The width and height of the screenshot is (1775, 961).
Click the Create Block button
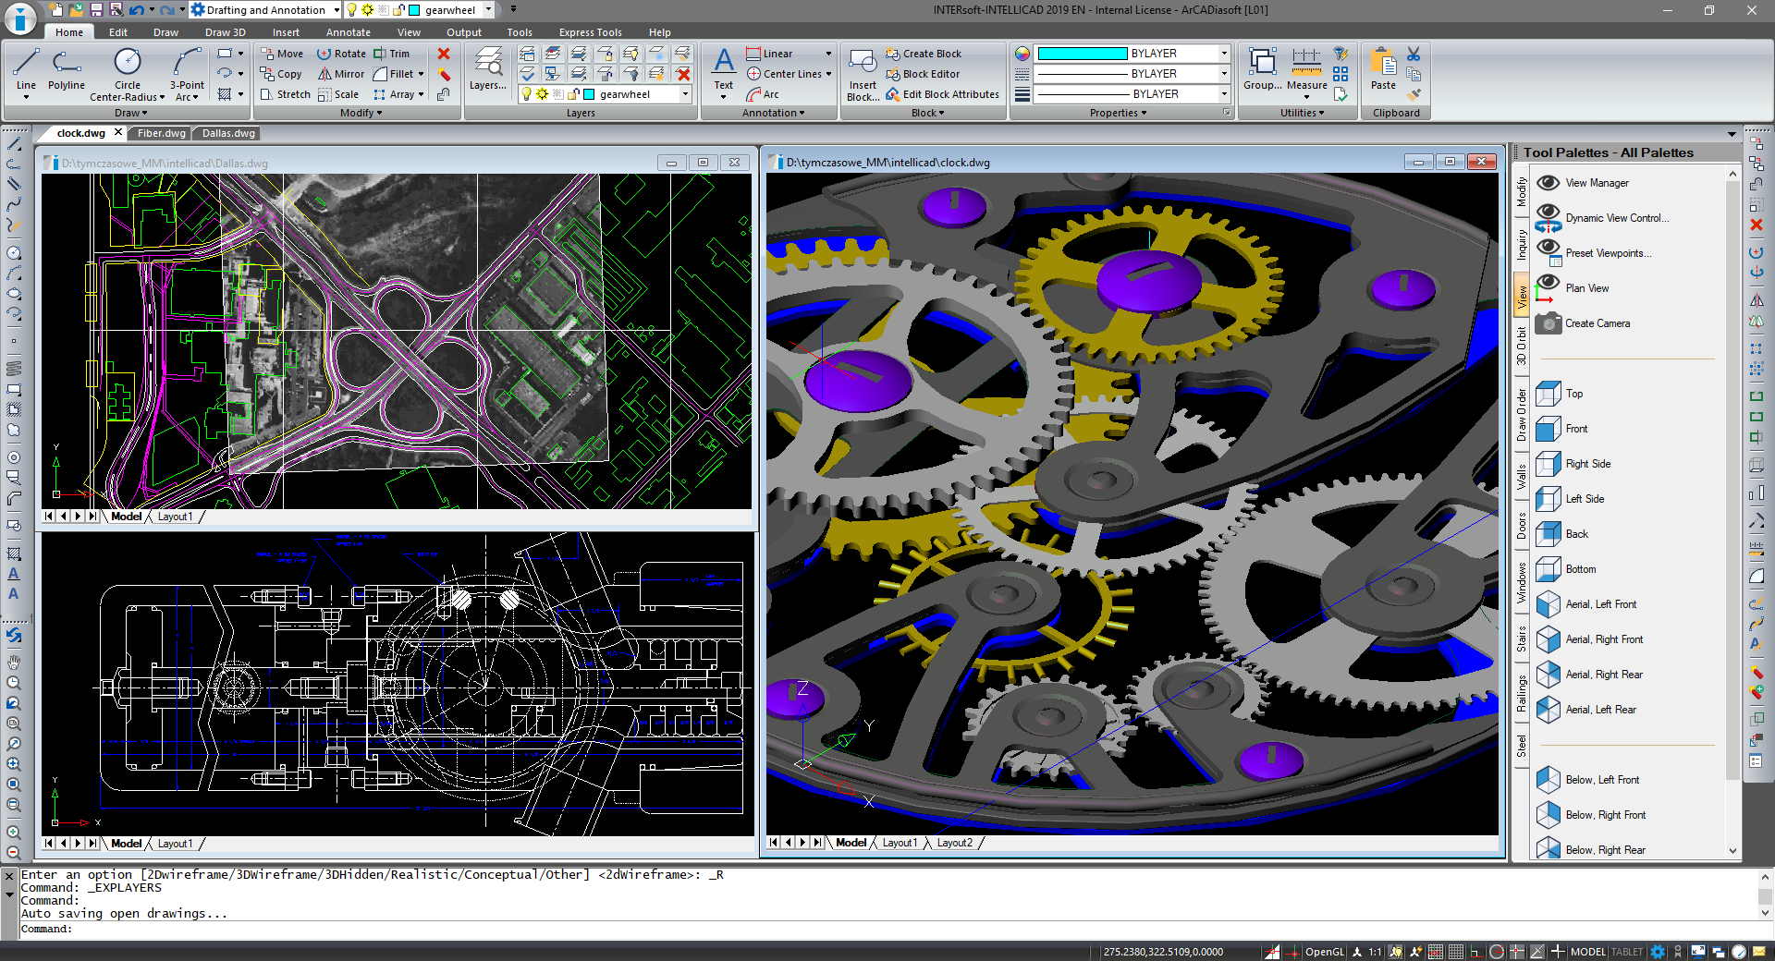pos(923,54)
